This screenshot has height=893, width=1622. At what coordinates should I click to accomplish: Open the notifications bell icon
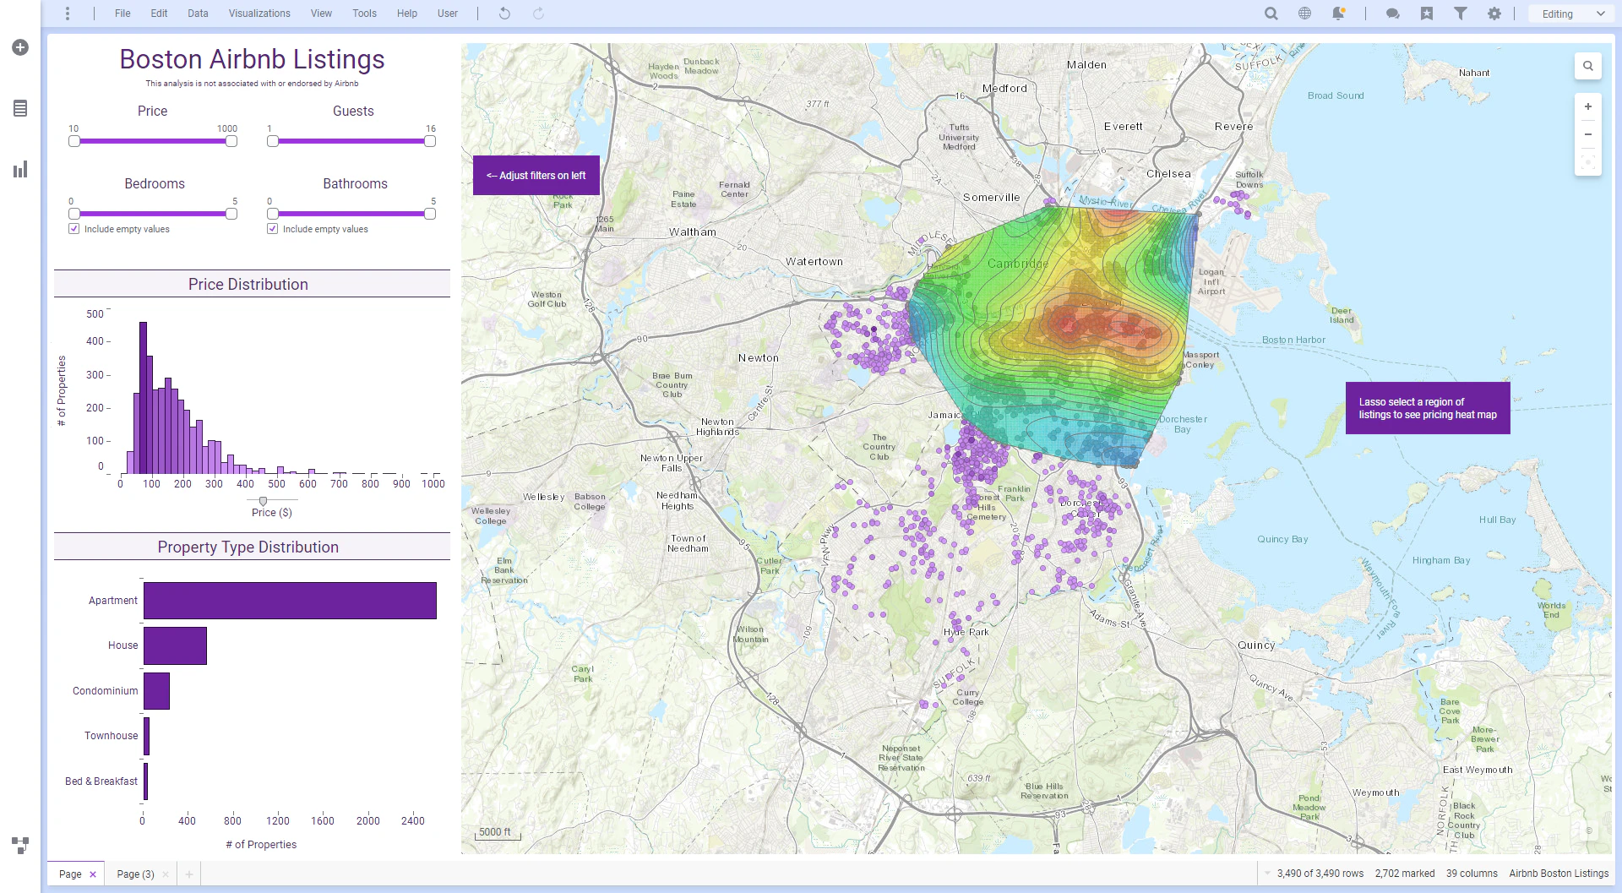1338,14
